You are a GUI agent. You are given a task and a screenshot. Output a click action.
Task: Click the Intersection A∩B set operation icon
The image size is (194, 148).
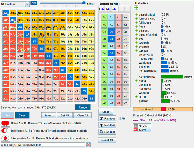click(5, 138)
